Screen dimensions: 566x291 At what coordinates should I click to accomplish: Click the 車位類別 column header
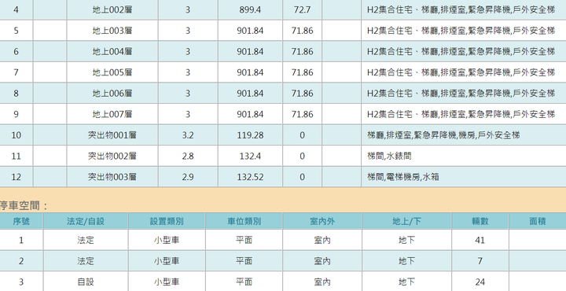(x=244, y=221)
